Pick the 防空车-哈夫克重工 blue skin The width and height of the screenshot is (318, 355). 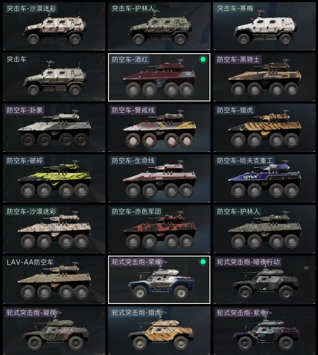click(x=264, y=178)
